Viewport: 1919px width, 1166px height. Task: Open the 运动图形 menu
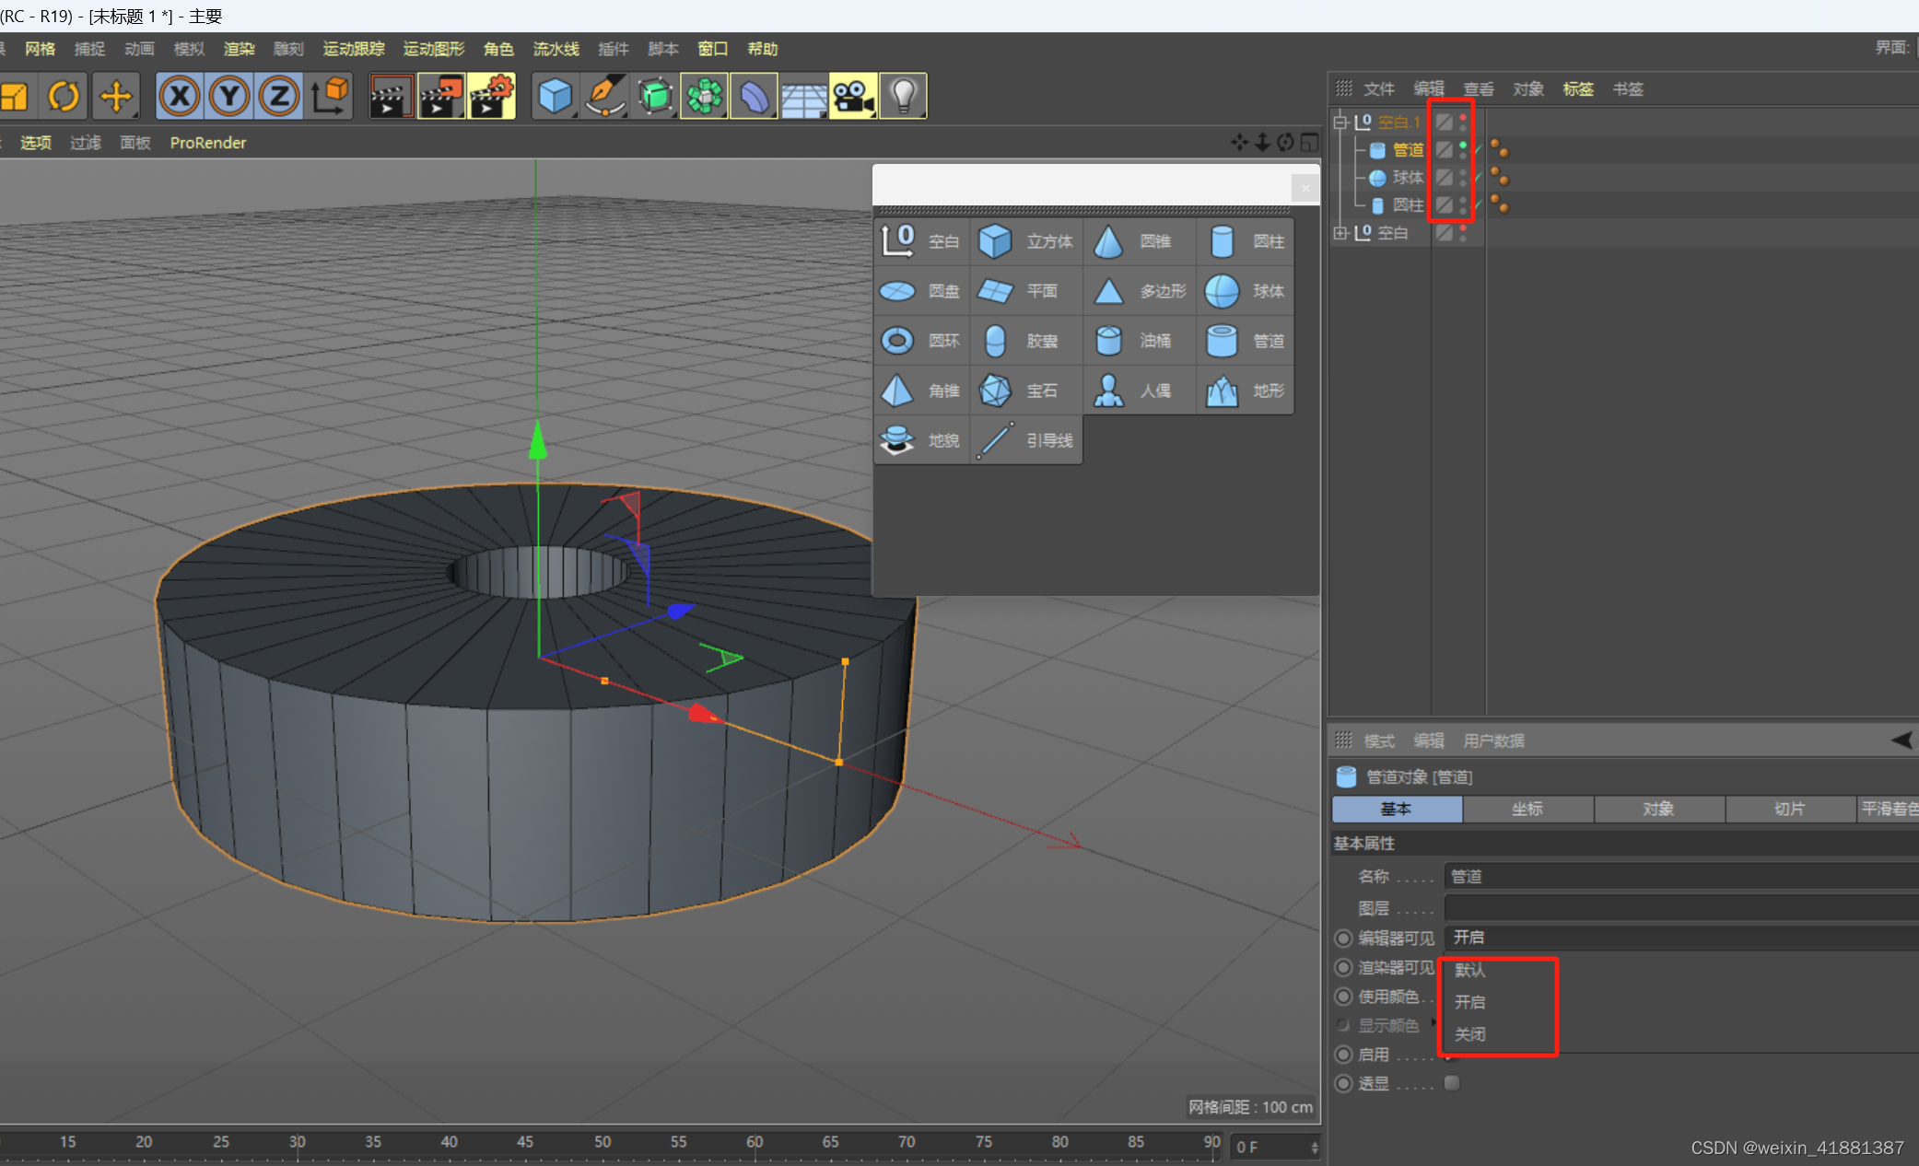click(433, 49)
